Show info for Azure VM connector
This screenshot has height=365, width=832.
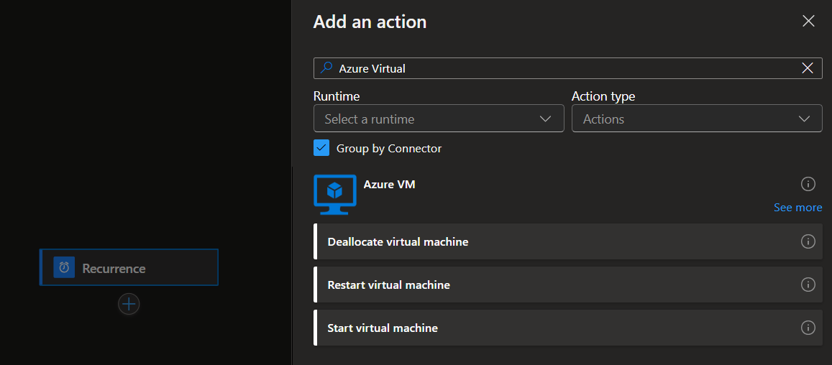tap(808, 184)
